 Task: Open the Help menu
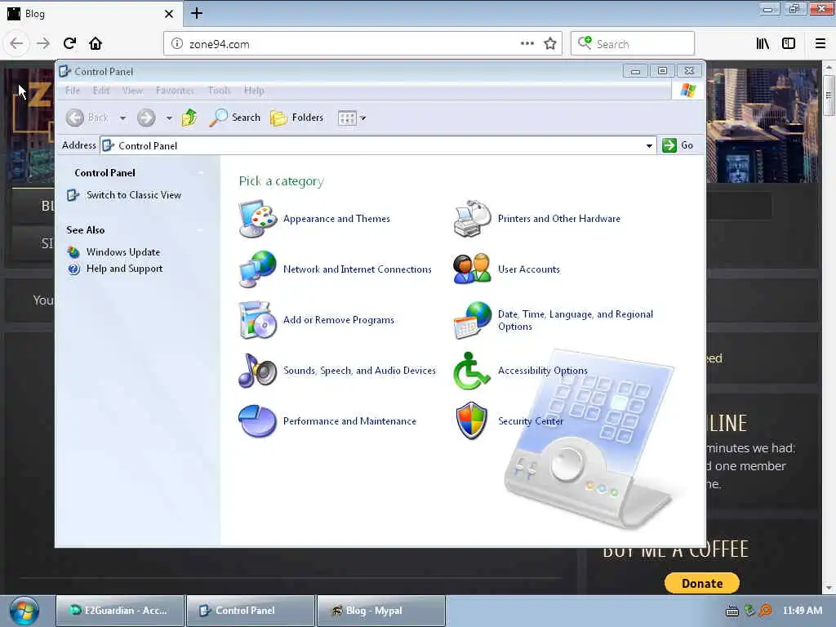pyautogui.click(x=254, y=91)
